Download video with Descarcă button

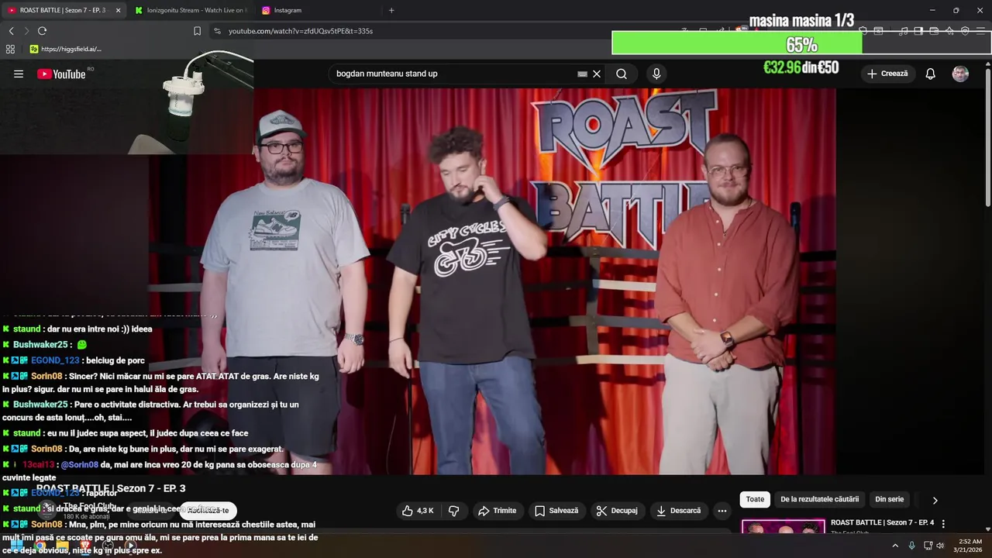678,511
